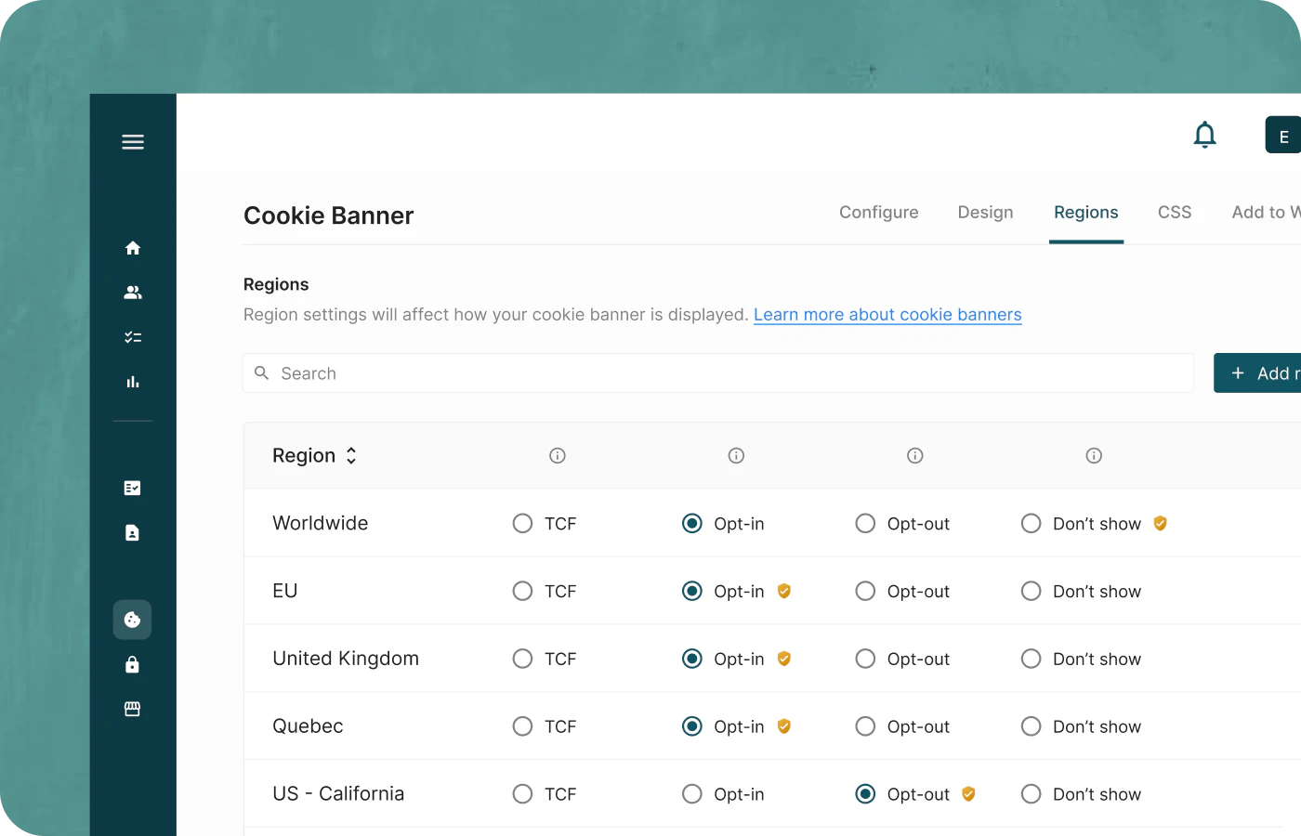
Task: Click the region Search field
Action: point(717,373)
